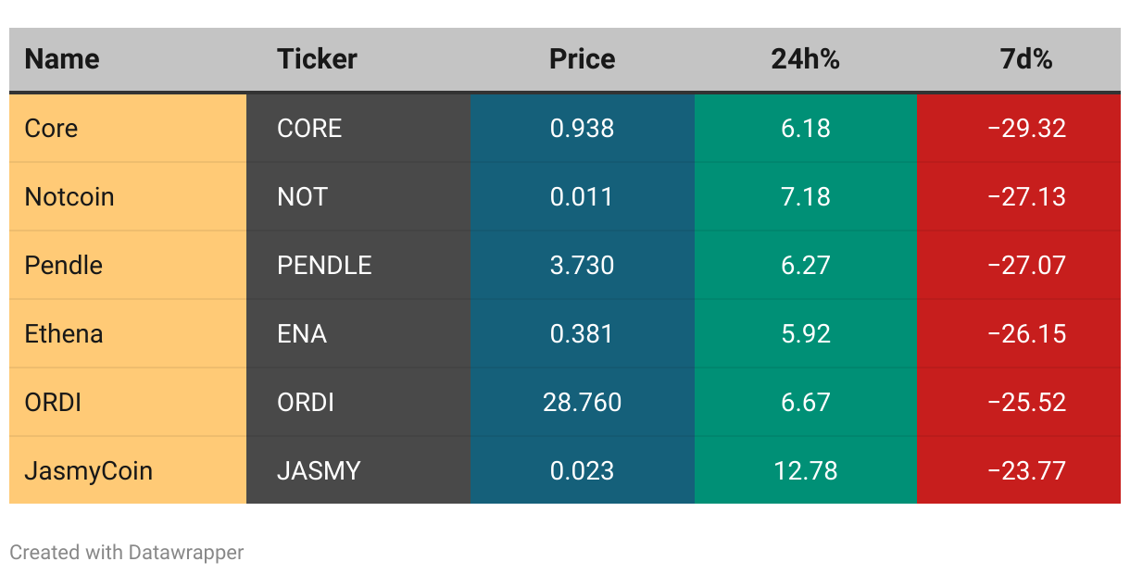This screenshot has height=574, width=1130.
Task: Click the PENDLE ticker cell
Action: tap(324, 265)
